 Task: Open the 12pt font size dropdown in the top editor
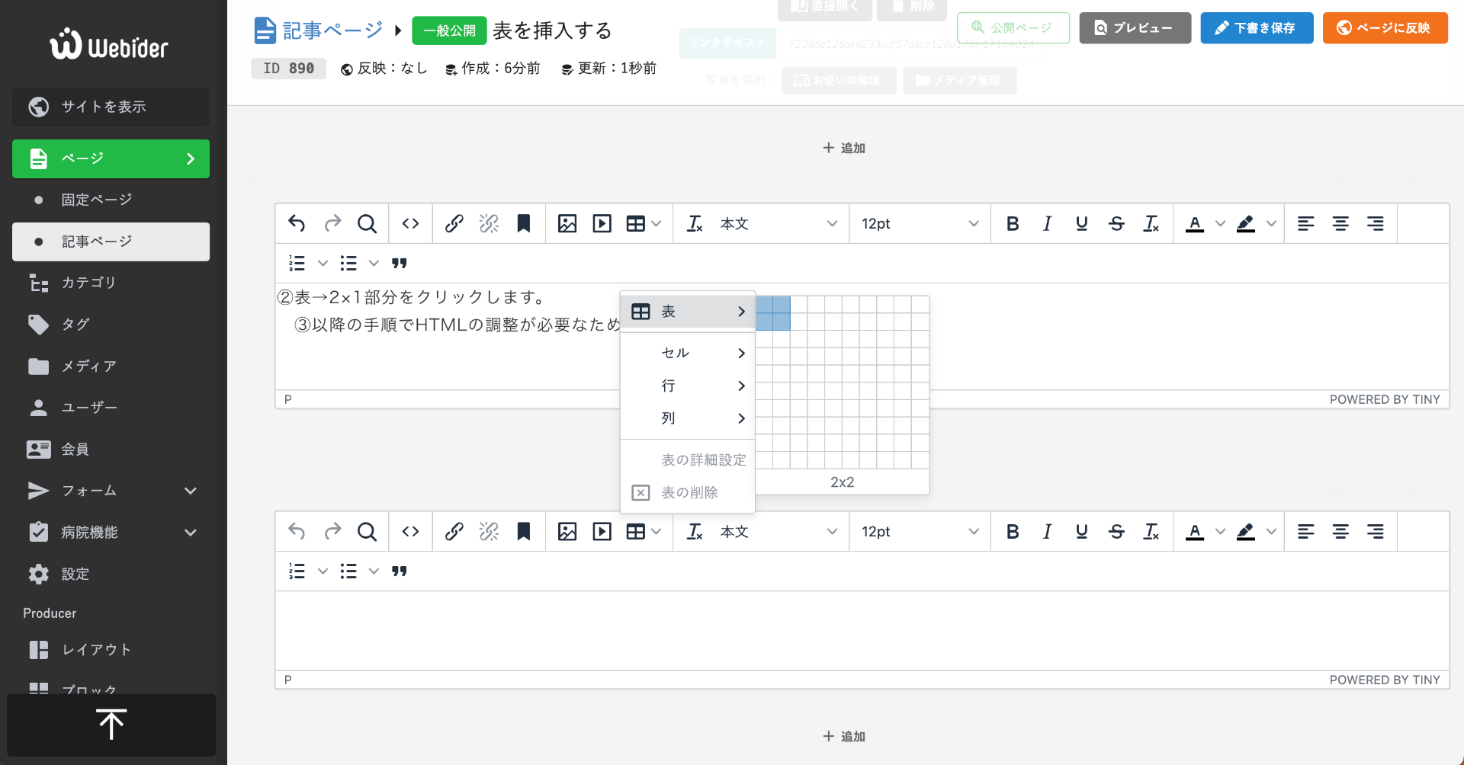[919, 223]
